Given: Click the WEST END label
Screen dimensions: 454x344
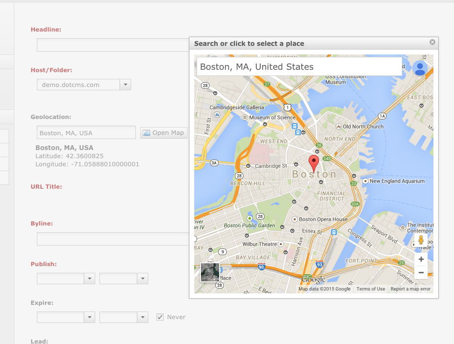Looking at the screenshot, I should [274, 141].
